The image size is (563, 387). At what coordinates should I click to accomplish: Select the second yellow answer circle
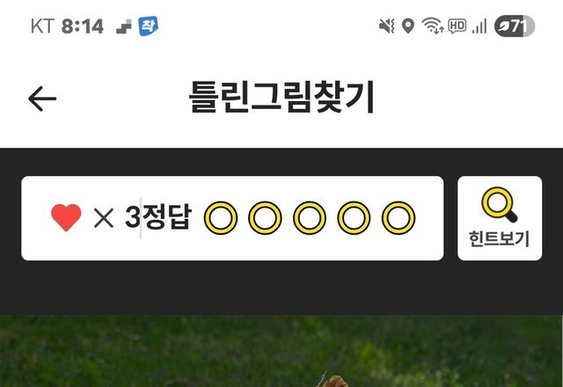(x=265, y=218)
